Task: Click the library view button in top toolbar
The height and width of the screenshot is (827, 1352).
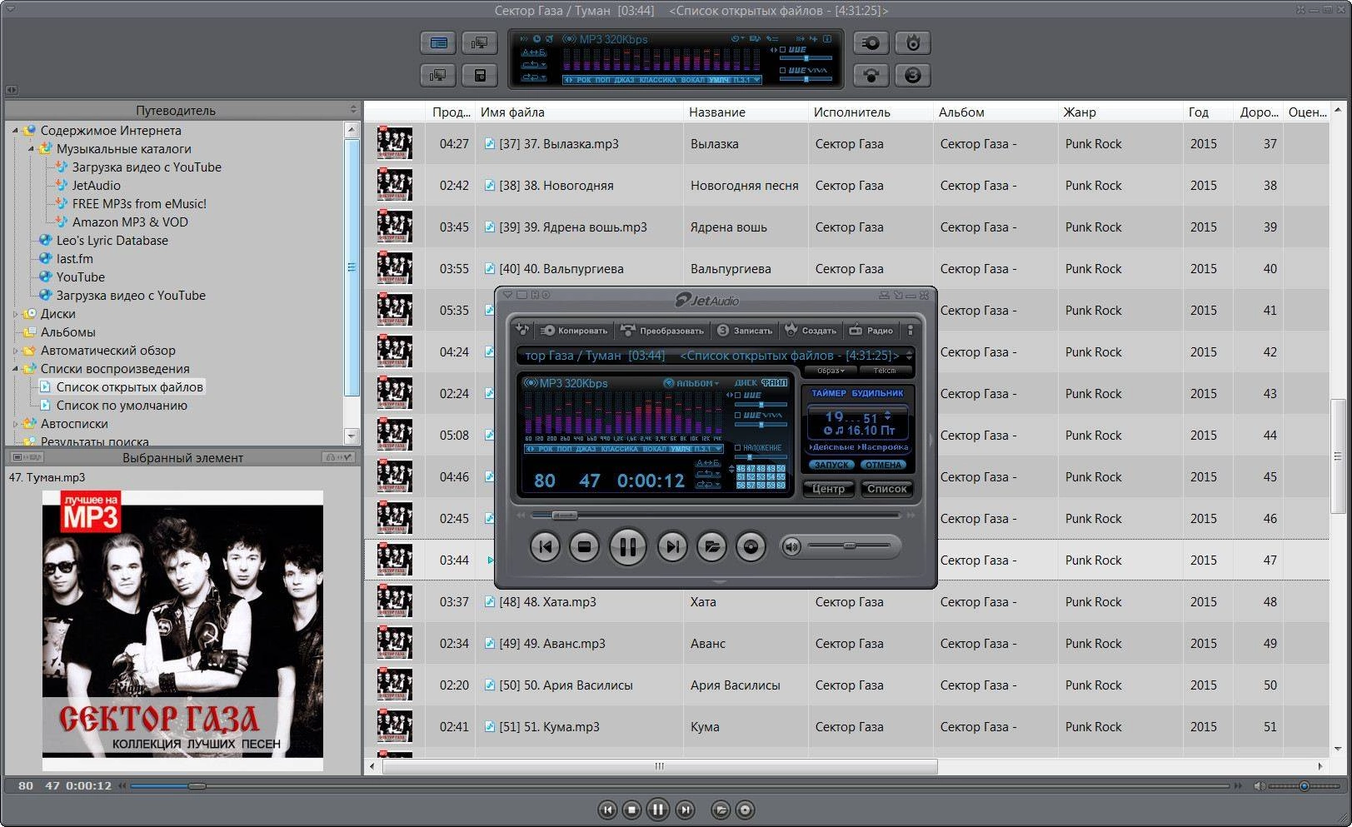Action: click(438, 42)
